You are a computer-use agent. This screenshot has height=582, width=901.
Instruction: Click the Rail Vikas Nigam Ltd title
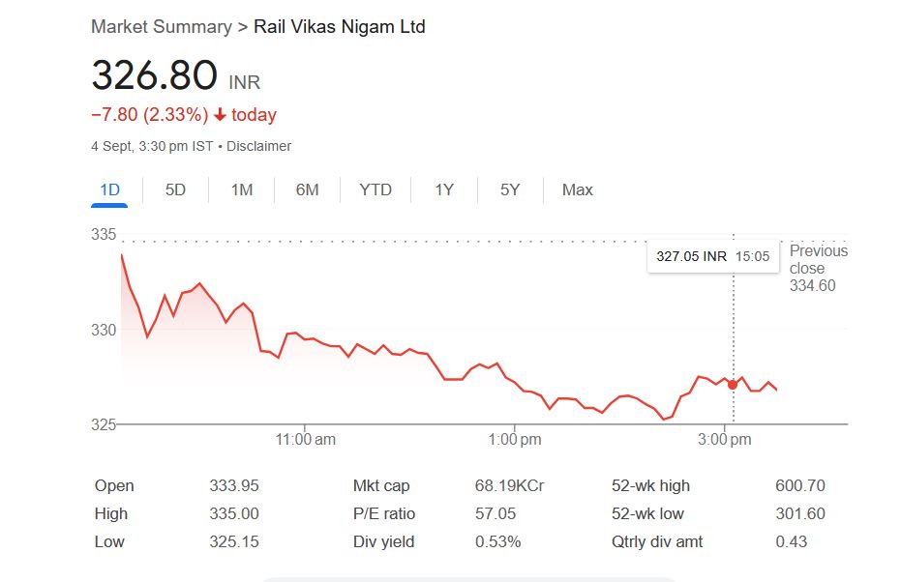click(x=339, y=26)
